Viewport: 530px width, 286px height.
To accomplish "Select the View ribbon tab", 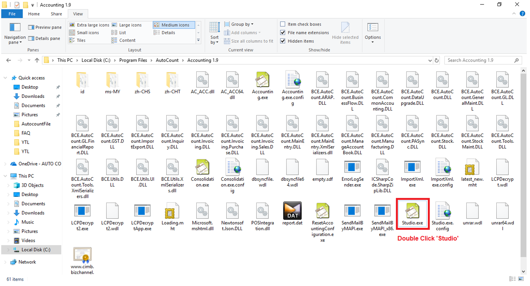I will click(78, 14).
